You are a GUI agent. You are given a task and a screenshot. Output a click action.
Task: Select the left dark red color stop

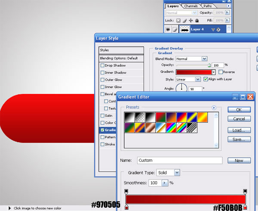[x=126, y=207]
